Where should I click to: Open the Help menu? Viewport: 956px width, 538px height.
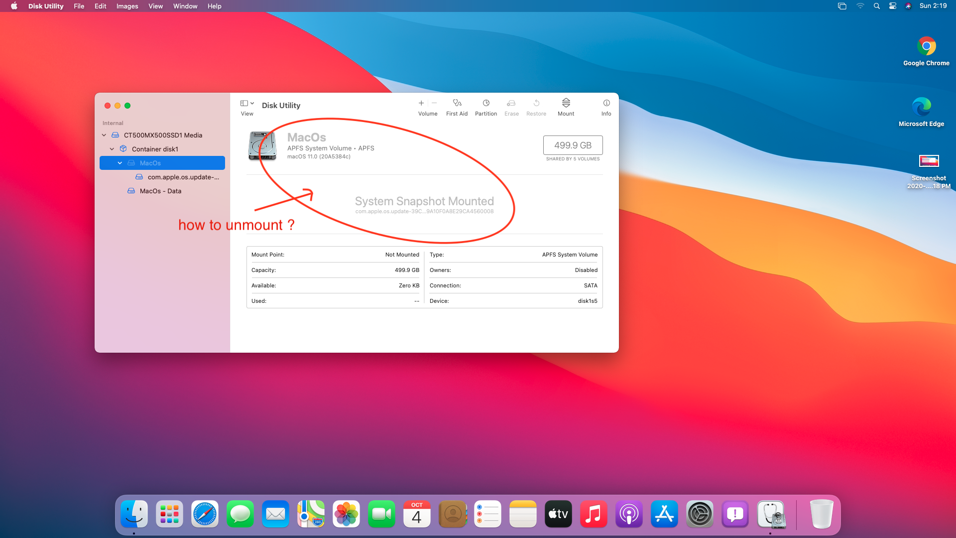click(214, 6)
